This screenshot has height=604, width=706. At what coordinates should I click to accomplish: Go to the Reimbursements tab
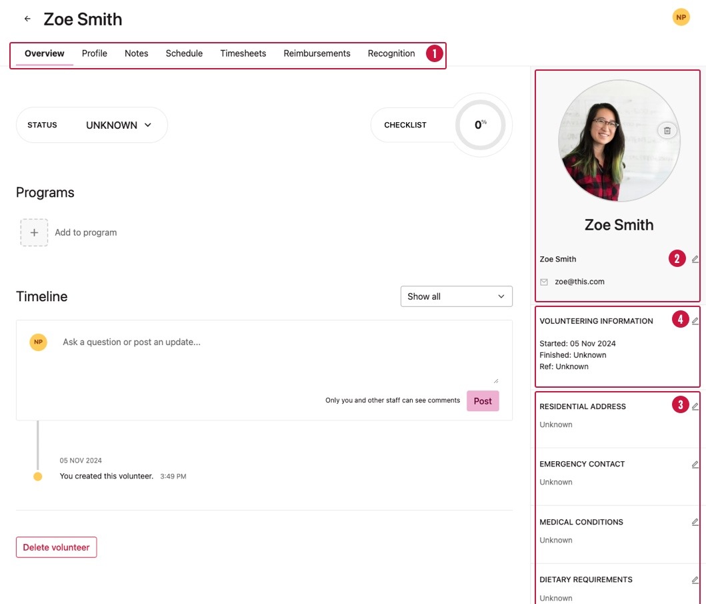click(x=317, y=53)
